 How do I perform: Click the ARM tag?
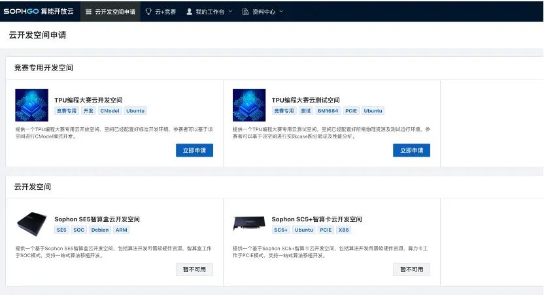pos(121,230)
